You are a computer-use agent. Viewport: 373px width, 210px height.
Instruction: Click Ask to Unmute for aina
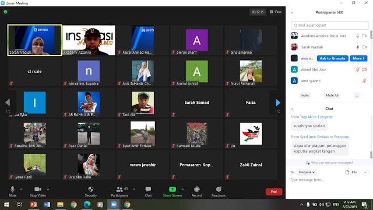click(x=332, y=58)
